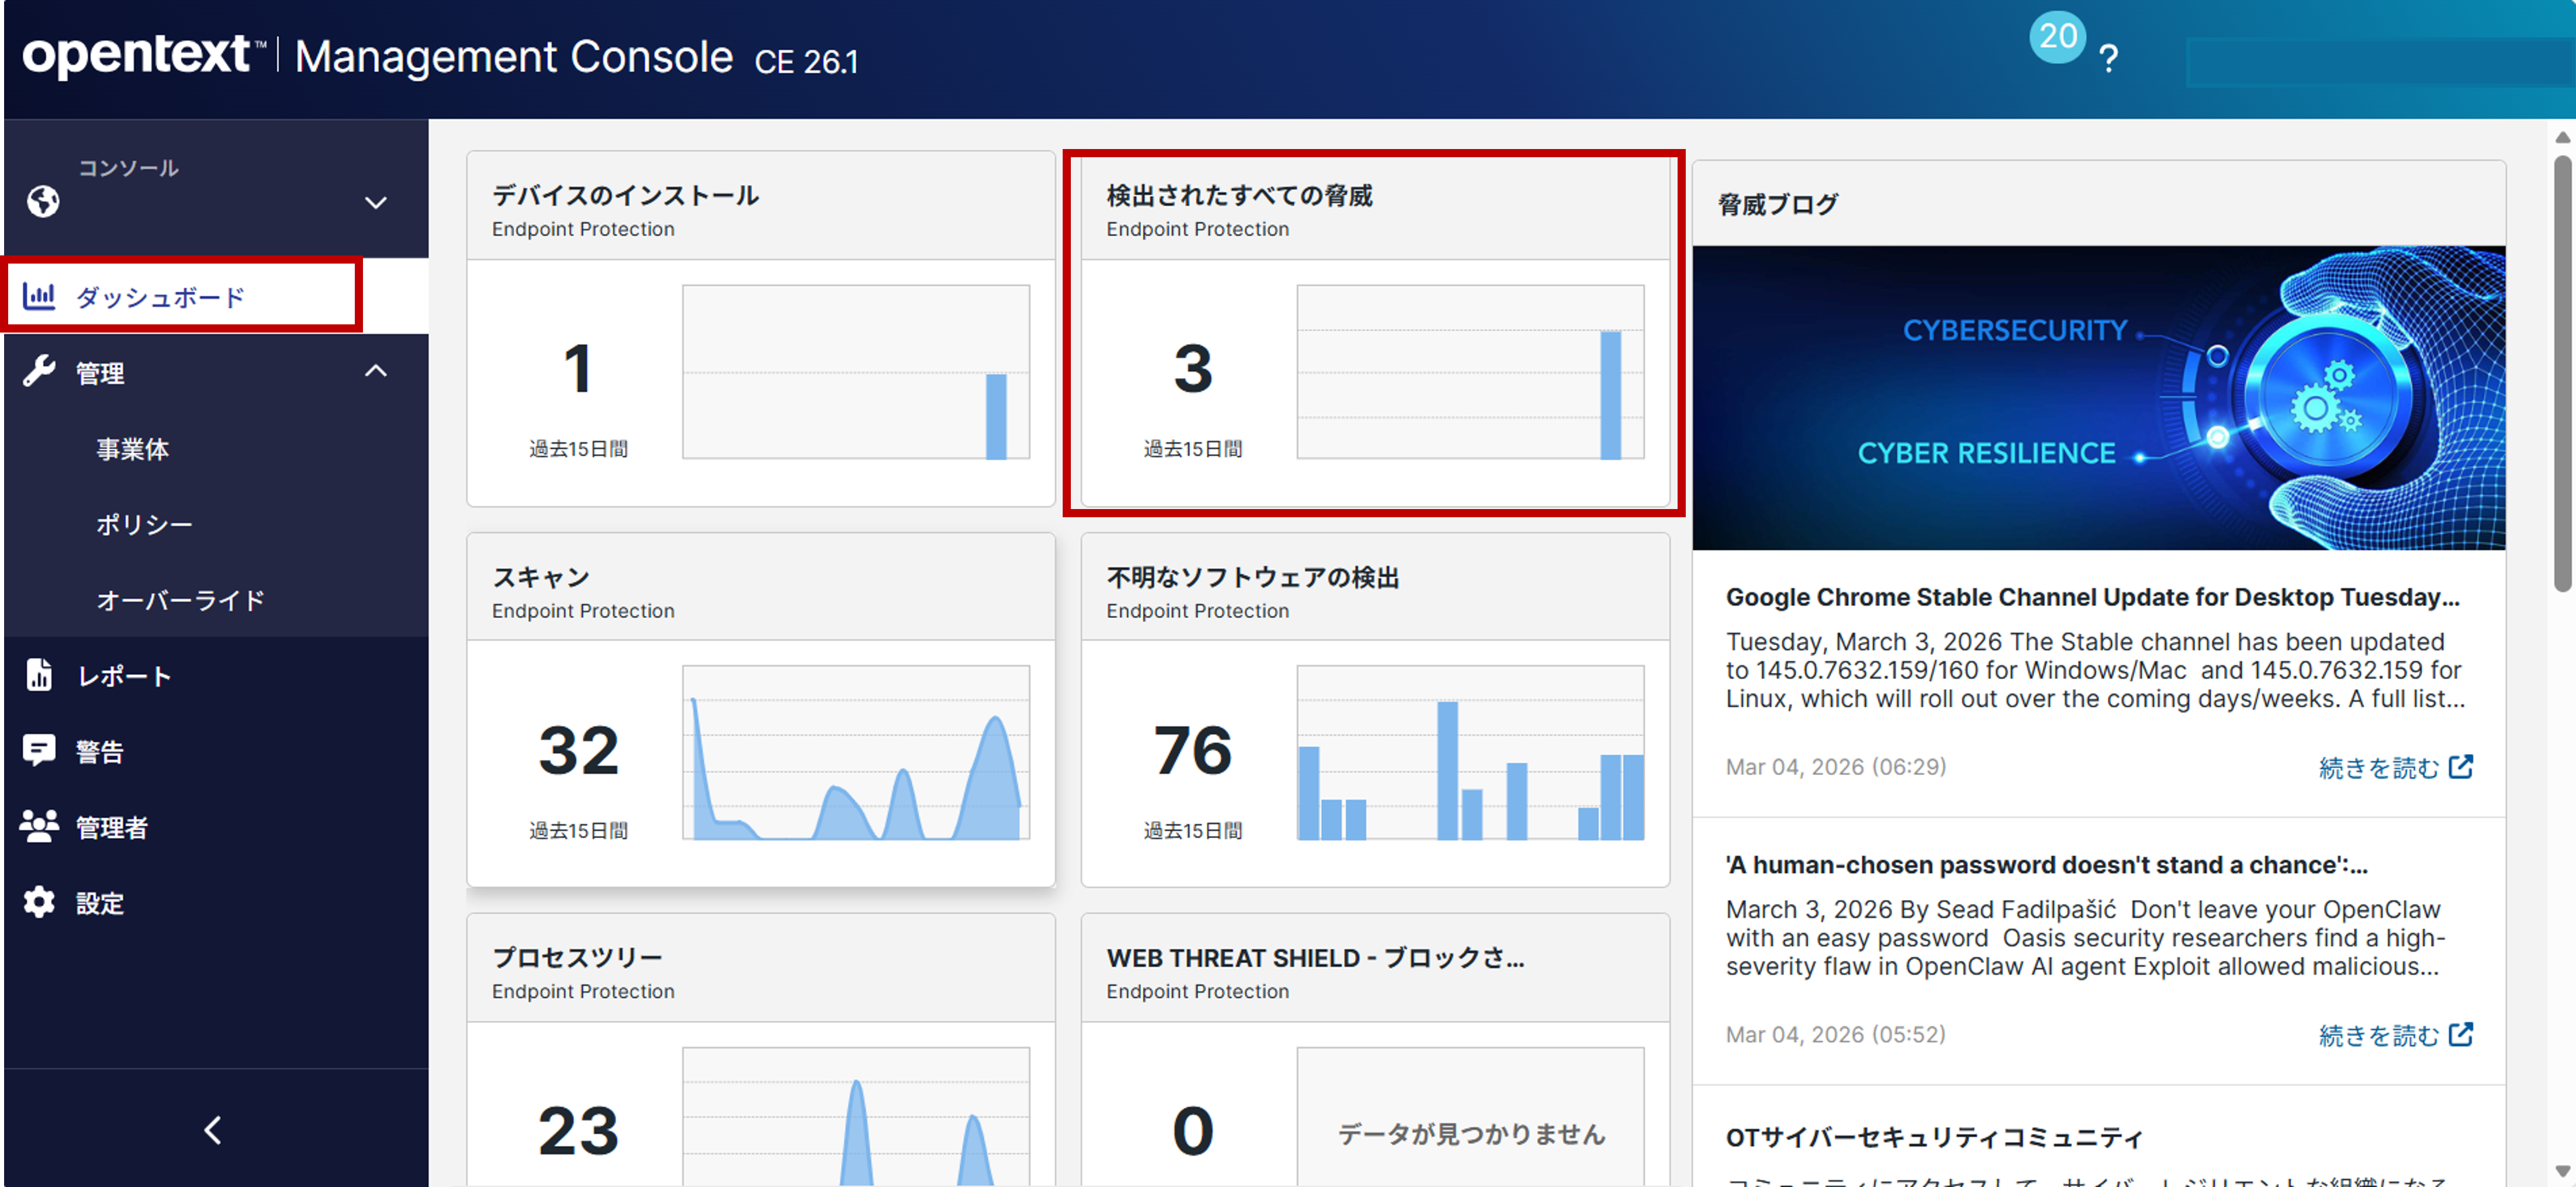The width and height of the screenshot is (2576, 1187).
Task: Open notifications badge showing 20
Action: coord(2057,37)
